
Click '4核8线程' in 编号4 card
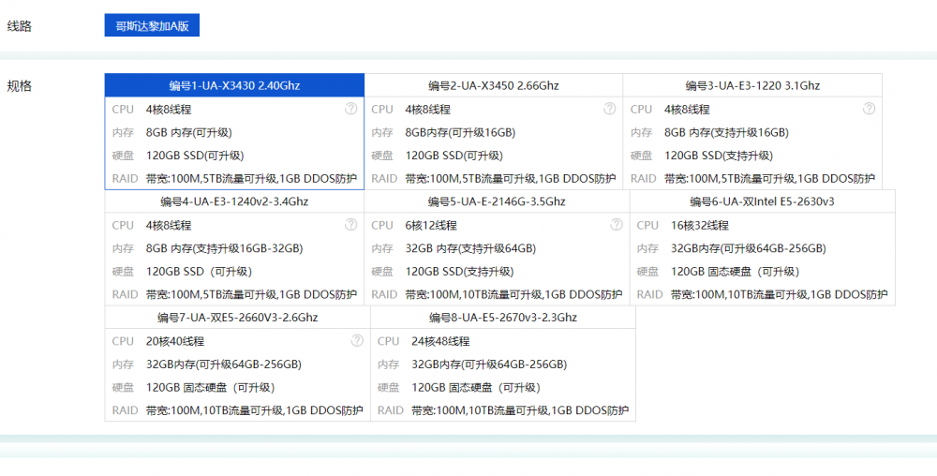point(169,226)
